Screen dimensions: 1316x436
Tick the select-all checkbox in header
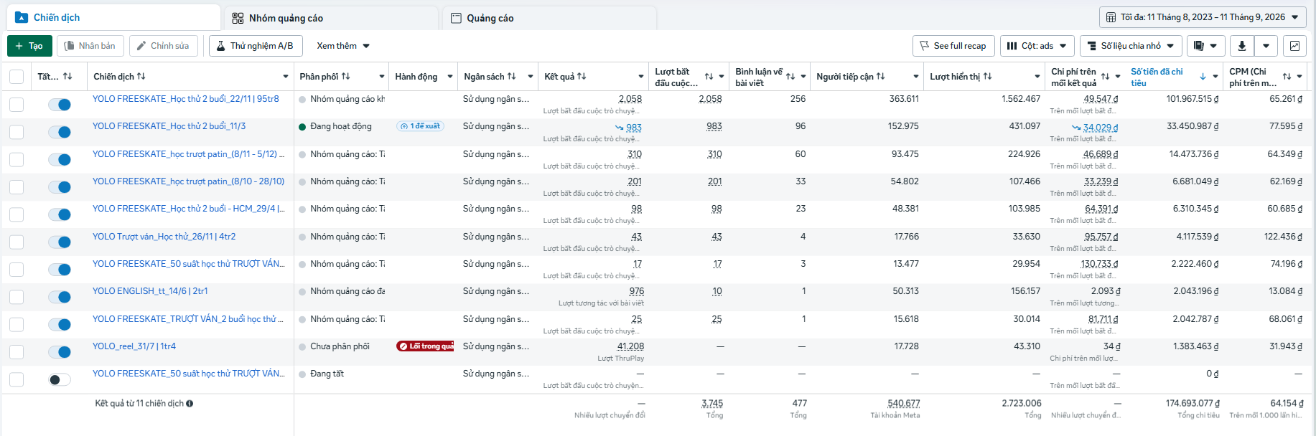click(17, 77)
